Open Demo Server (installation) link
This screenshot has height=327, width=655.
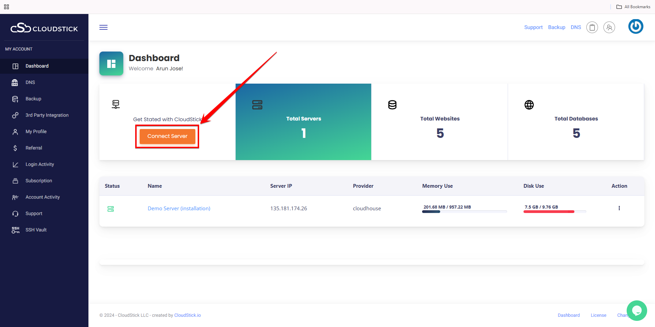click(x=179, y=209)
